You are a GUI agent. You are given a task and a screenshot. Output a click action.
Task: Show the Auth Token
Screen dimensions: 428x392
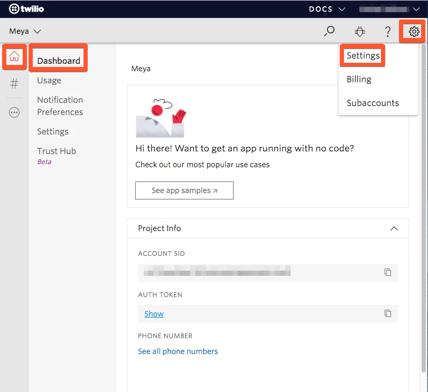tap(154, 314)
